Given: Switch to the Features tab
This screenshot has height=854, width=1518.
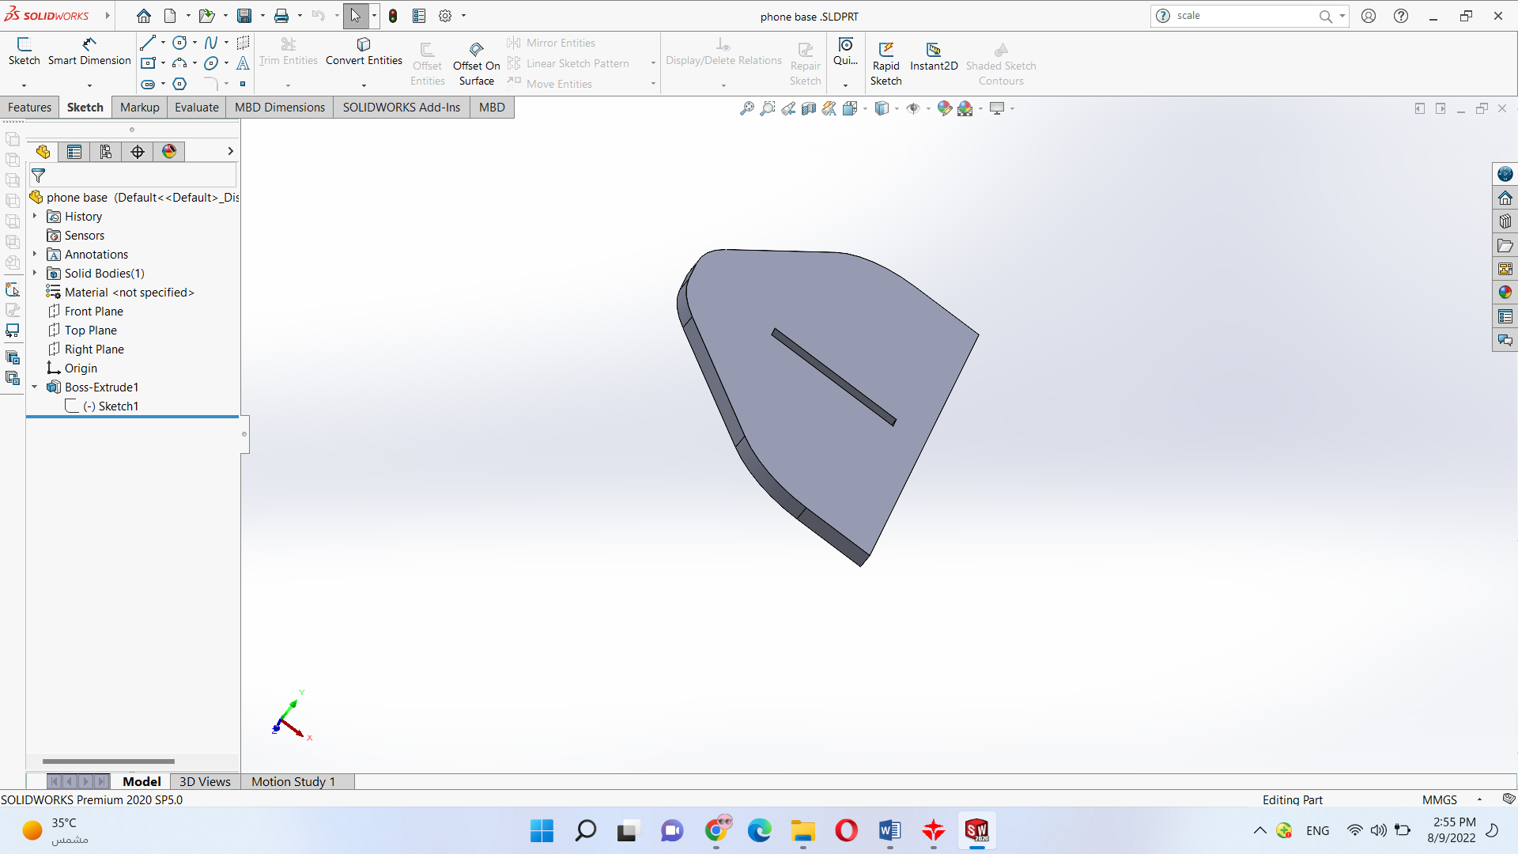Looking at the screenshot, I should [x=29, y=108].
